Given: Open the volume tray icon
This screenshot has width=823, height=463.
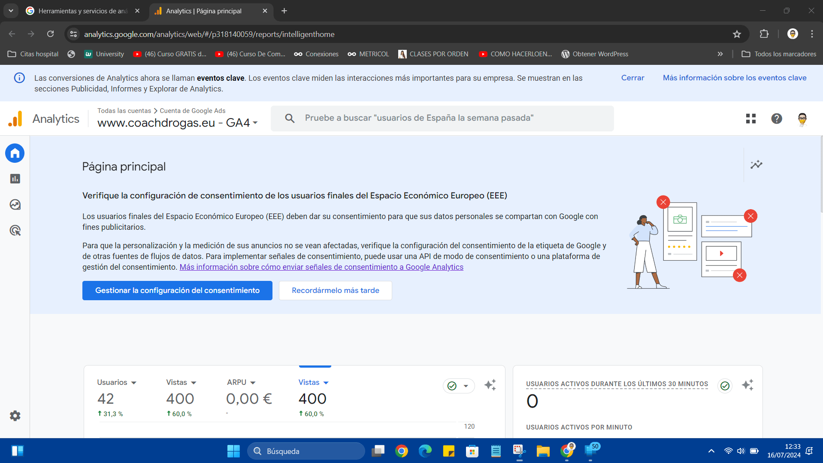Looking at the screenshot, I should [741, 451].
